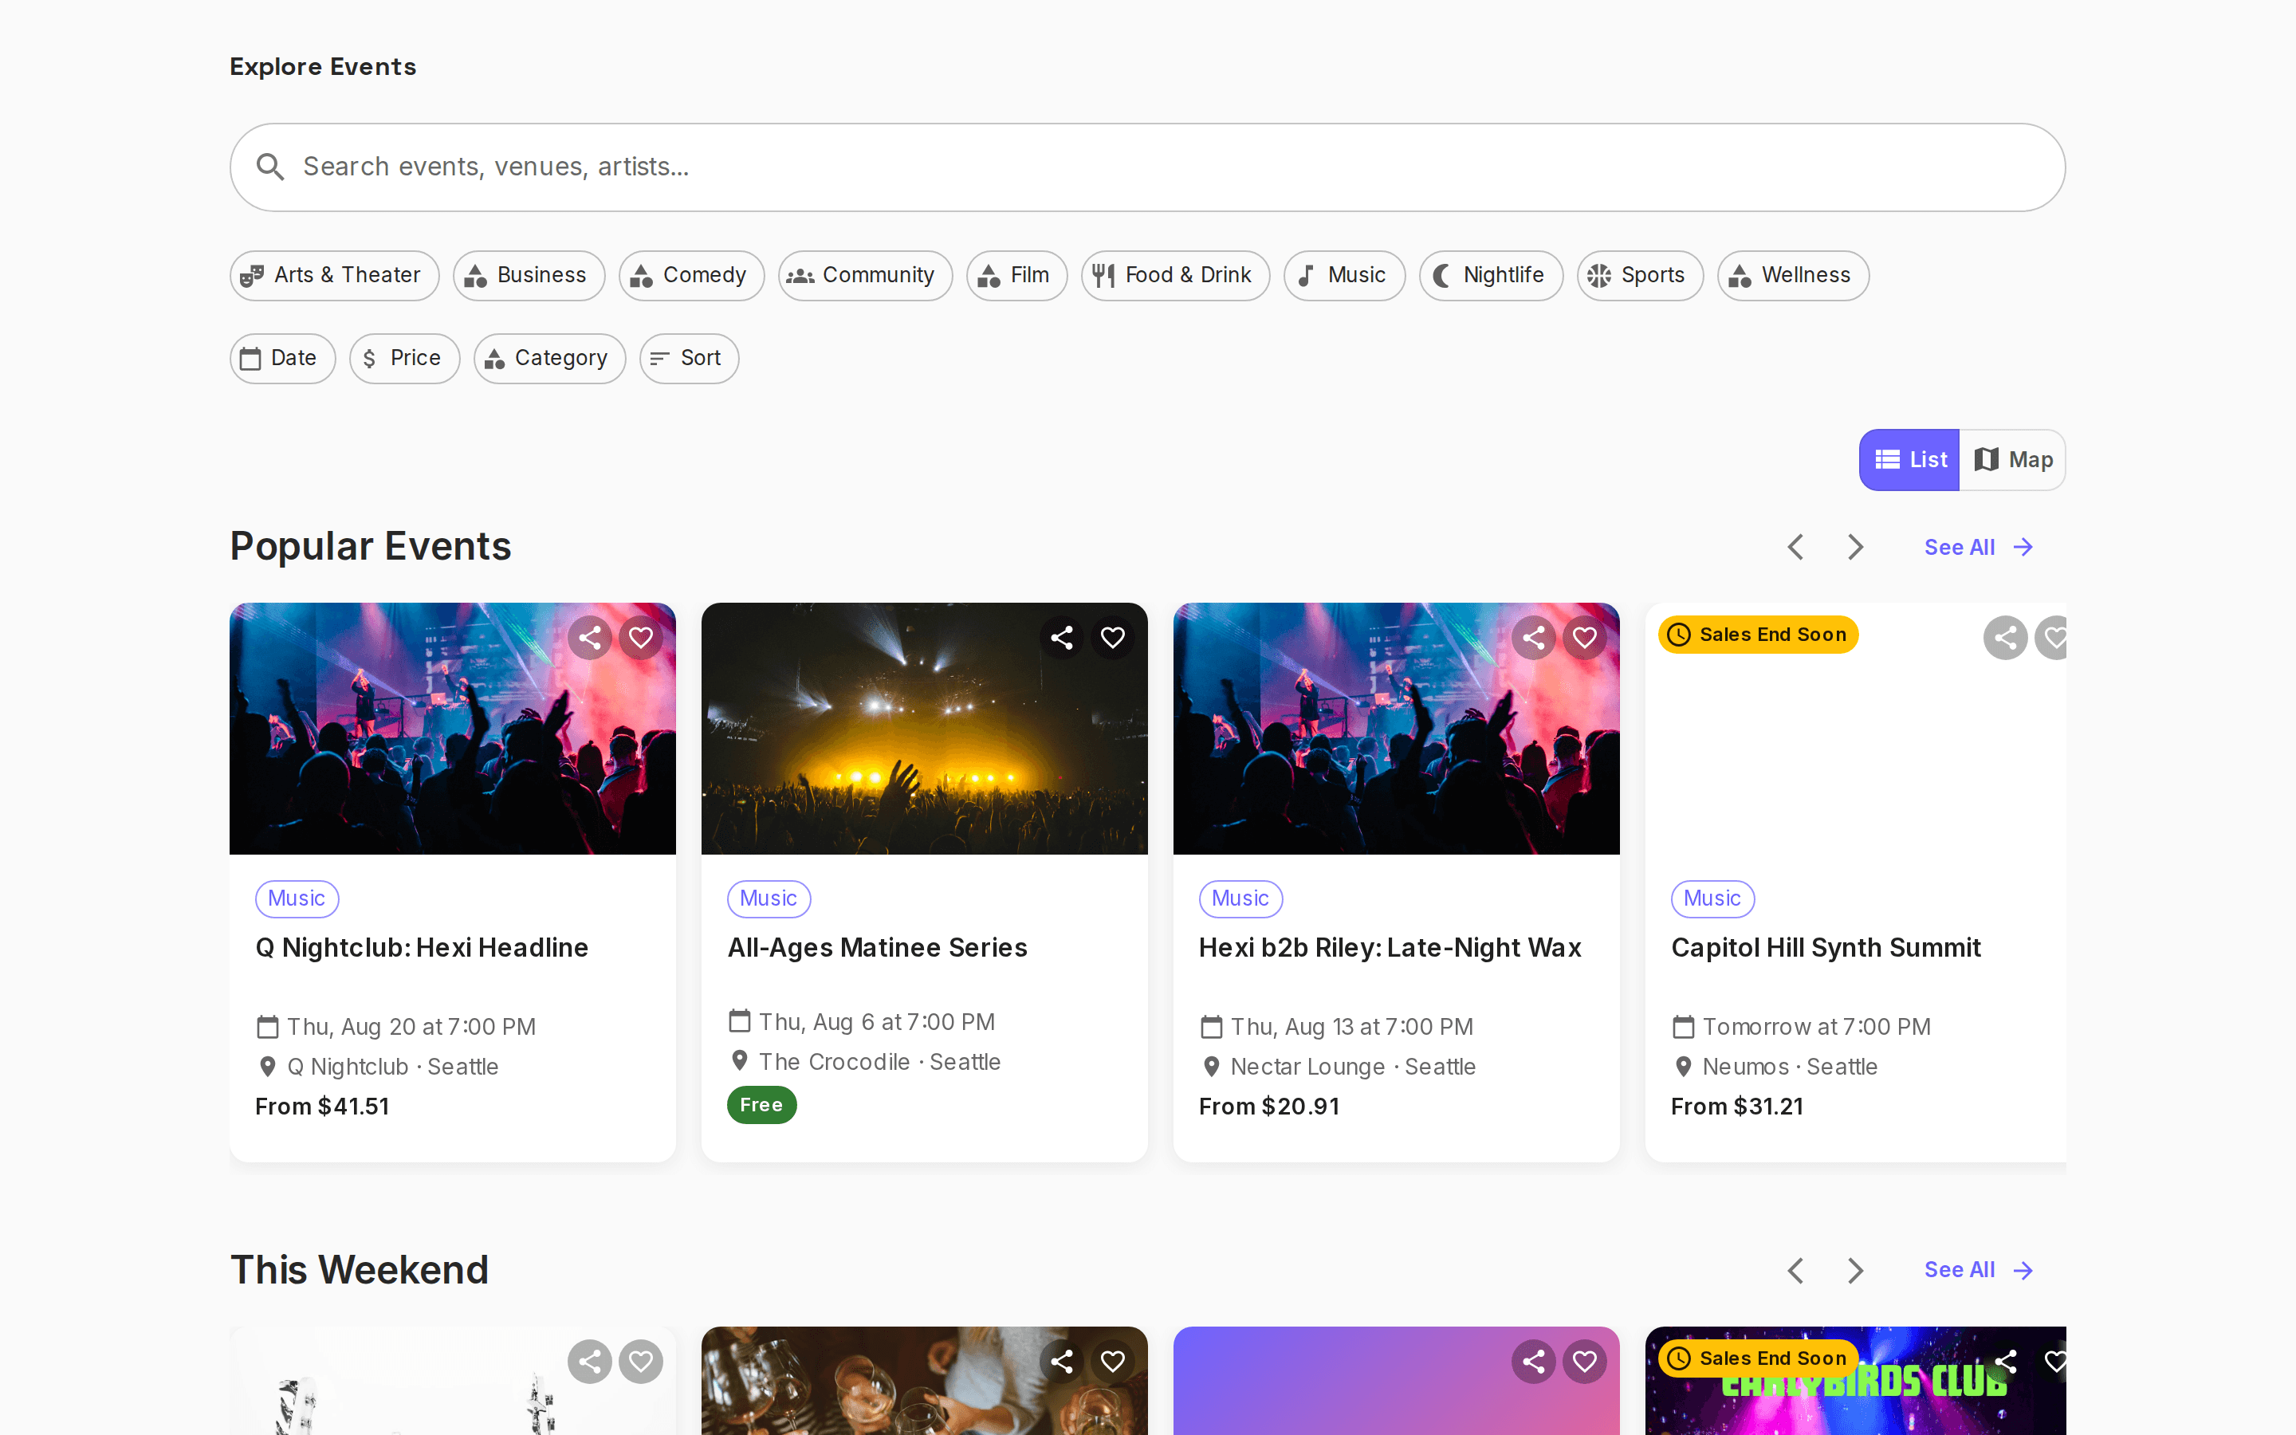Favorite the All-Ages Matinee Series event

pyautogui.click(x=1113, y=638)
